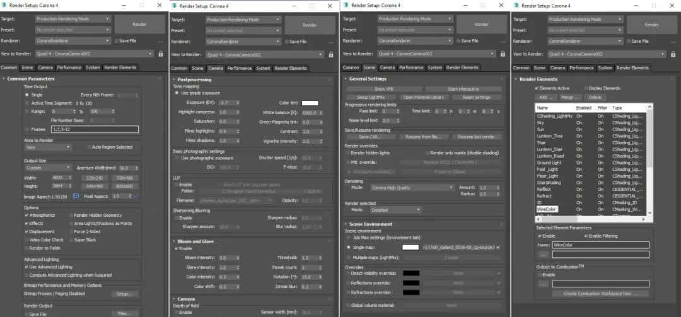Click the Bitmap Proxies Setup button
The height and width of the screenshot is (317, 681).
[x=125, y=294]
